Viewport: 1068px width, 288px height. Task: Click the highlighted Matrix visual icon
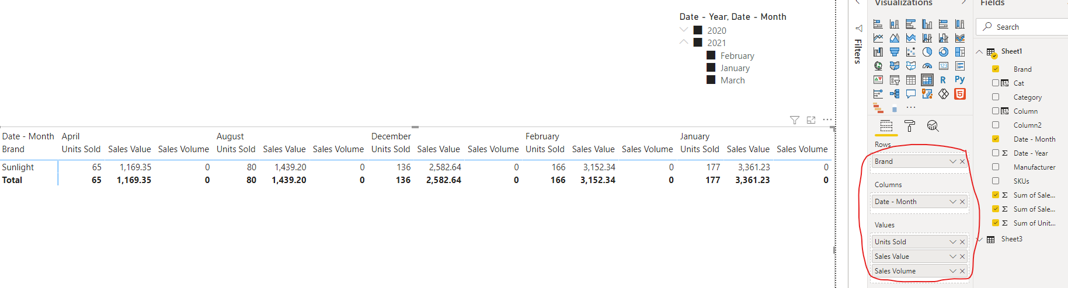click(927, 80)
